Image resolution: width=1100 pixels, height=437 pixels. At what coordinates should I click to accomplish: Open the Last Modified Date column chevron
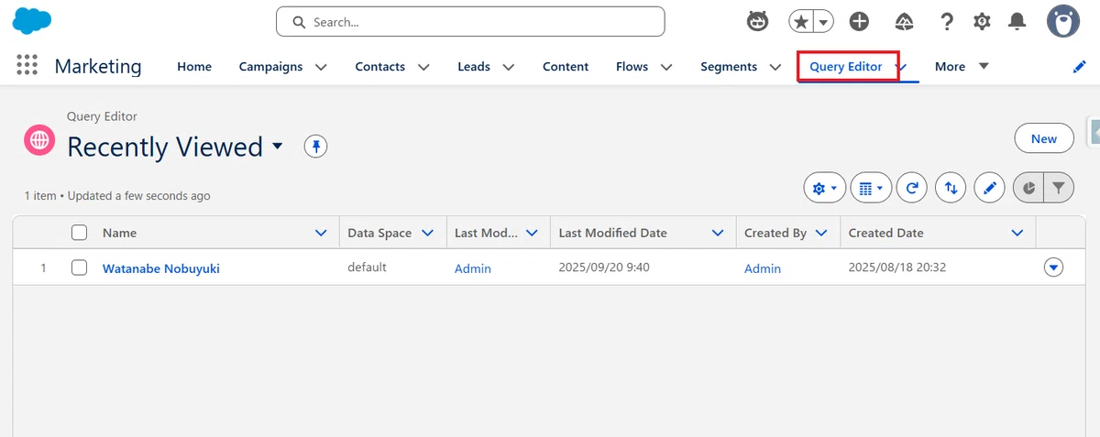(718, 233)
